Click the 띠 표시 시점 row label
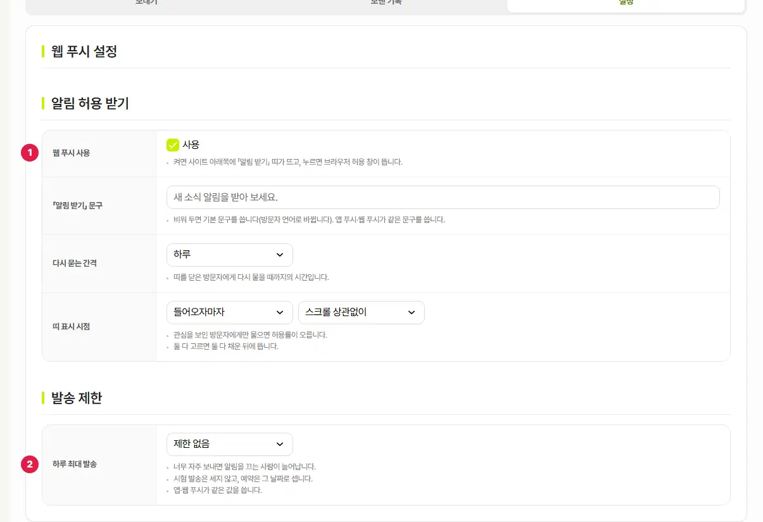Image resolution: width=763 pixels, height=522 pixels. coord(71,326)
